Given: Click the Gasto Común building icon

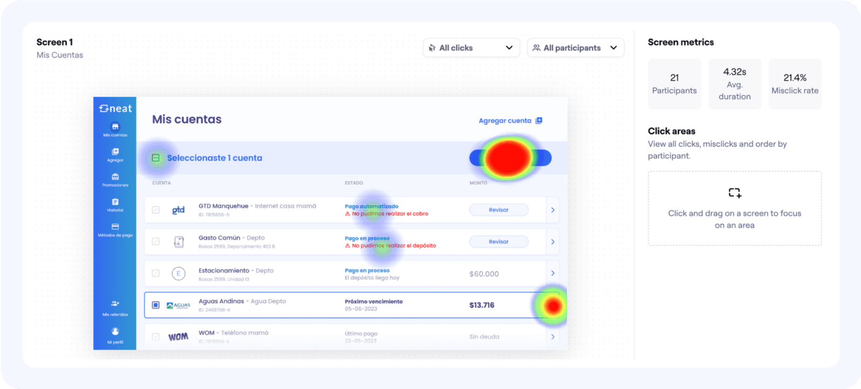Looking at the screenshot, I should coord(179,242).
